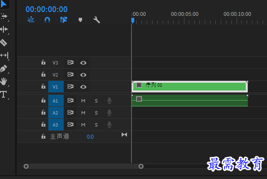
Task: Toggle lock on track A2
Action: (43, 112)
